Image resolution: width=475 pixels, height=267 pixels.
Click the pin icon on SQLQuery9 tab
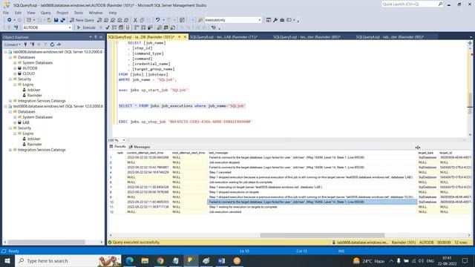click(180, 37)
